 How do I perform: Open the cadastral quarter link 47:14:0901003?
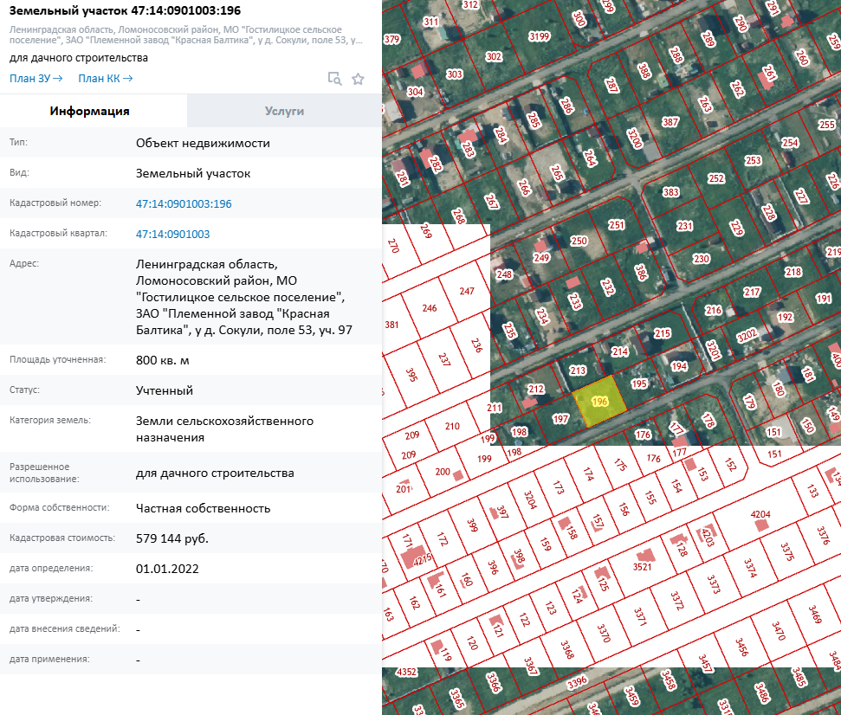point(172,234)
